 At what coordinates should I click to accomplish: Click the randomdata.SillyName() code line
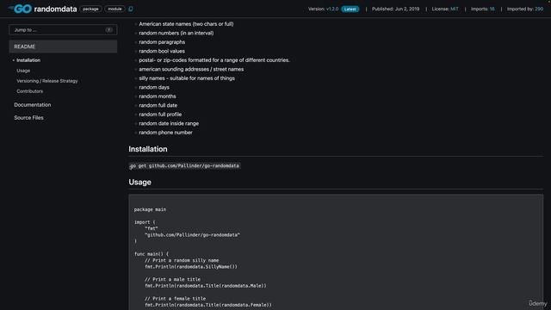191,267
